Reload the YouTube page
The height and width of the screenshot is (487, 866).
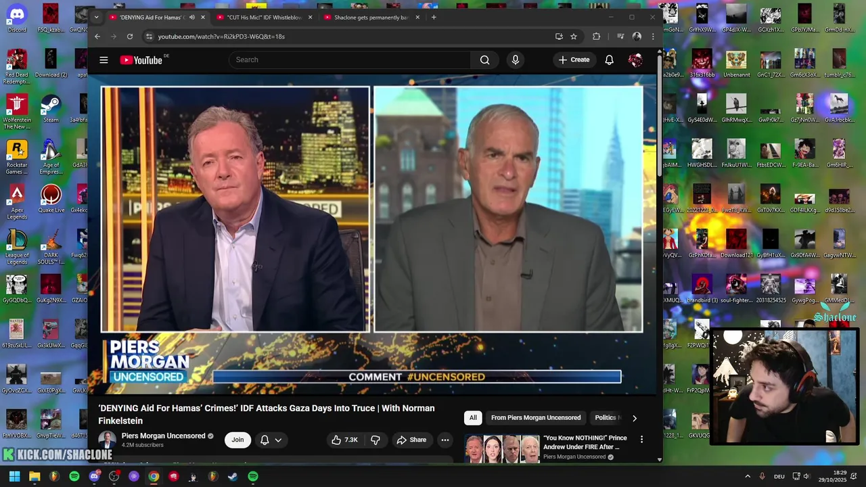click(130, 37)
